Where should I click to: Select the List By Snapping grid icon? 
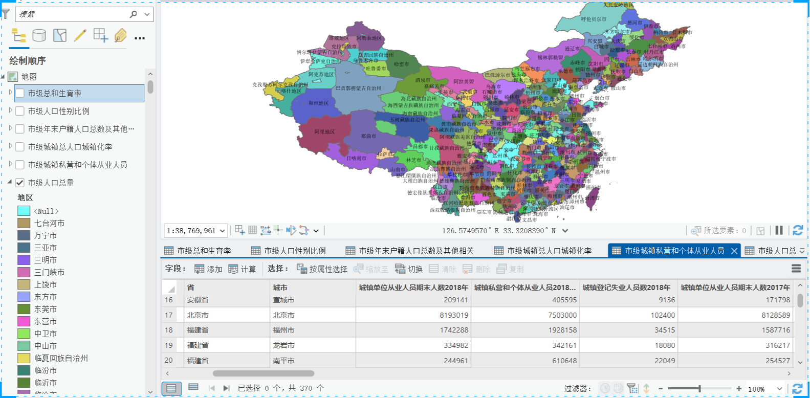tap(100, 35)
